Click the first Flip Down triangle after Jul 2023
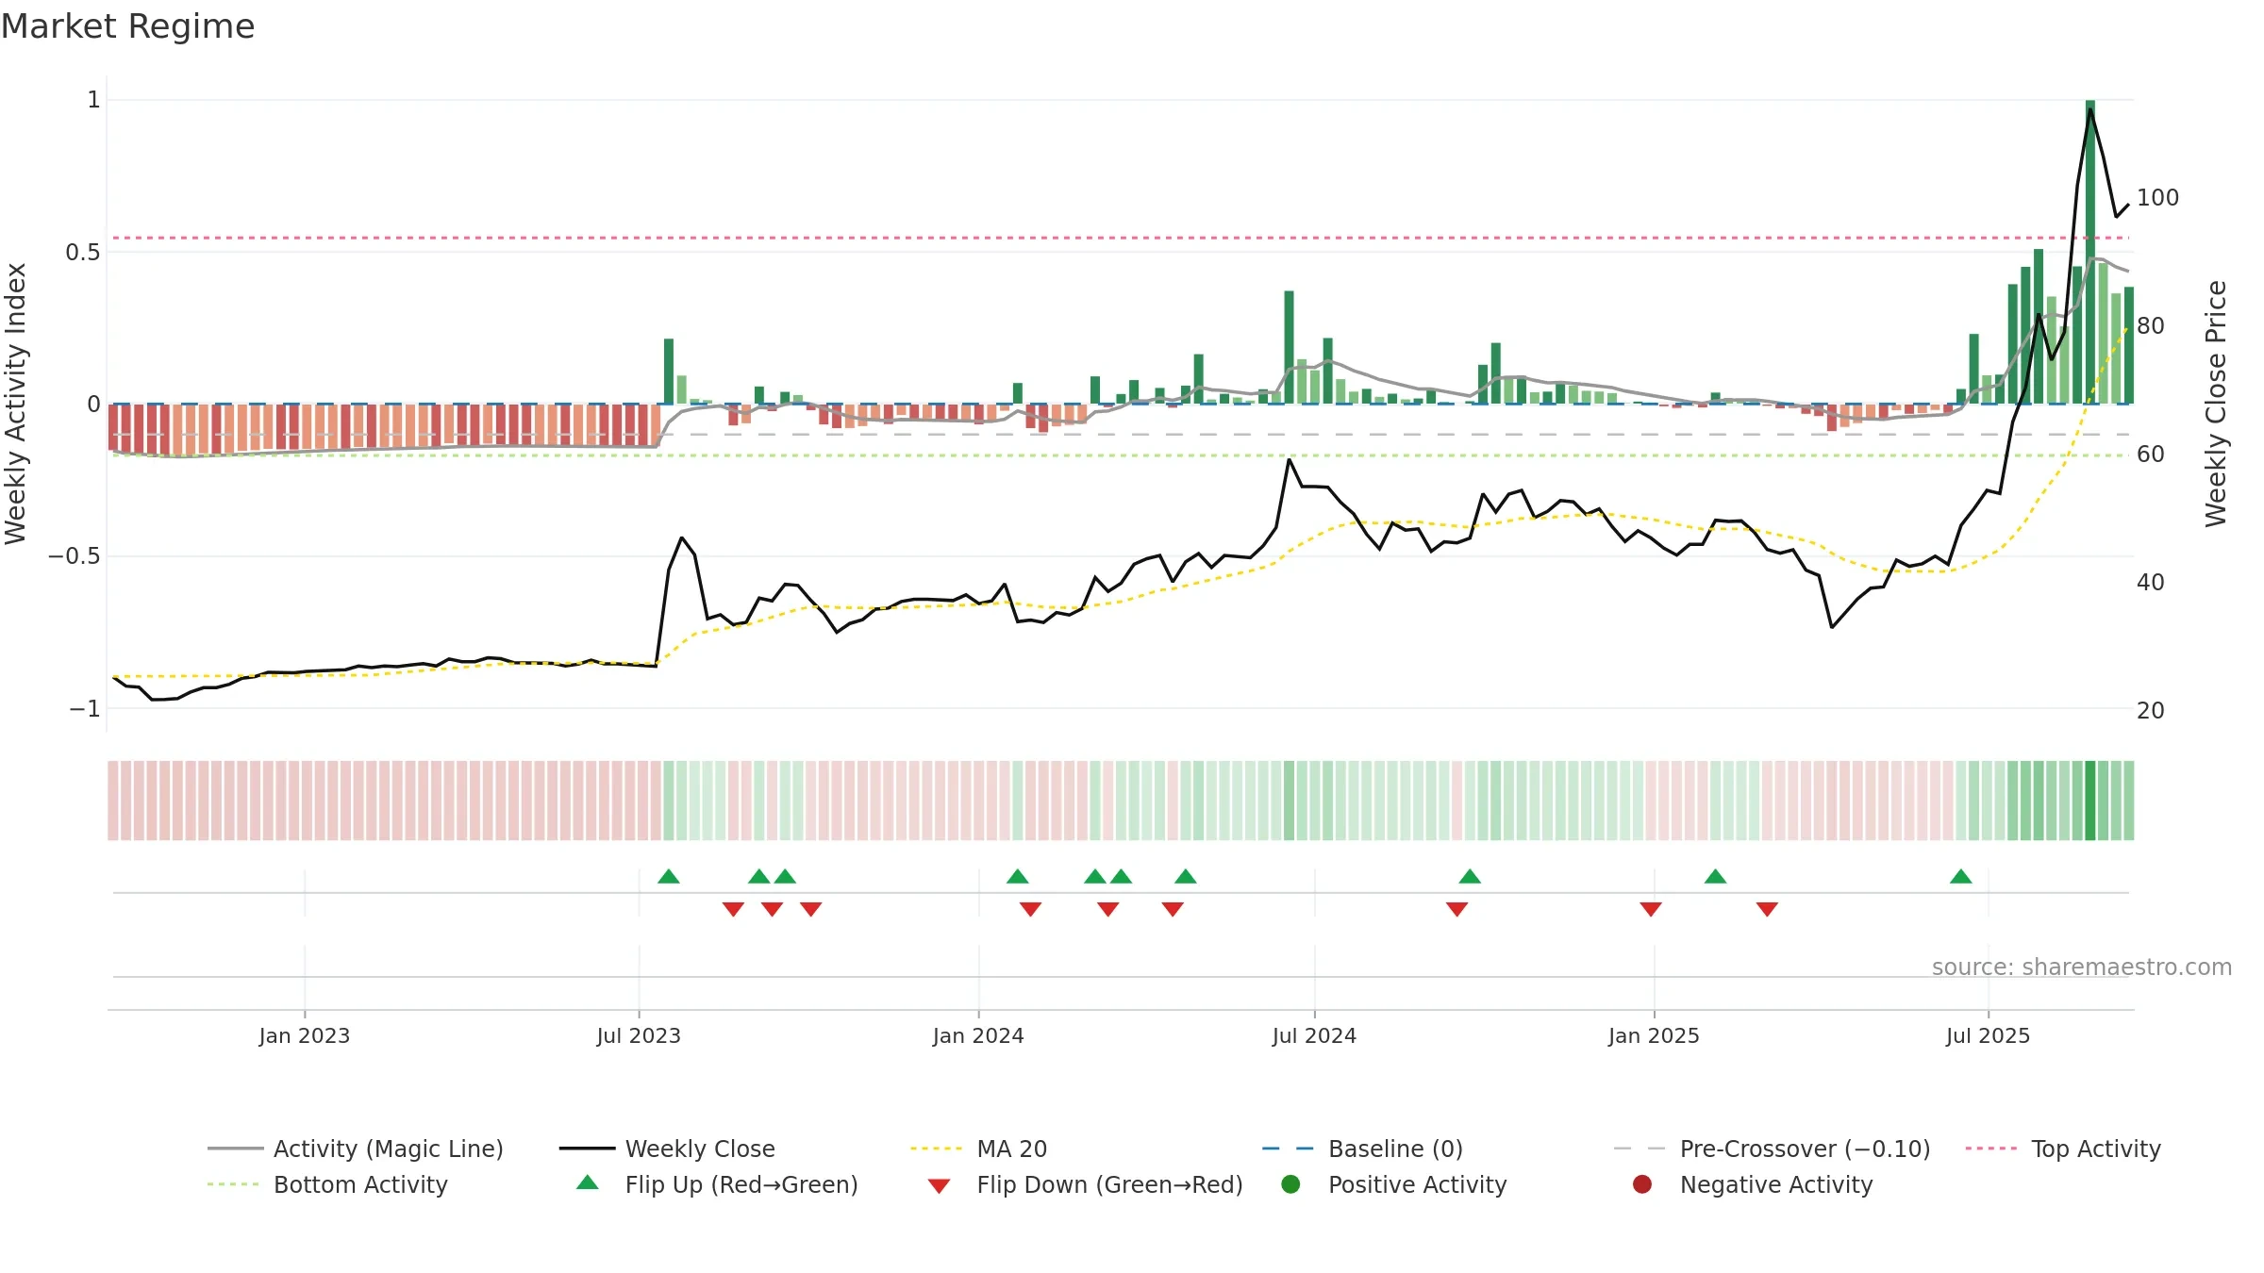2264x1273 pixels. (x=733, y=909)
